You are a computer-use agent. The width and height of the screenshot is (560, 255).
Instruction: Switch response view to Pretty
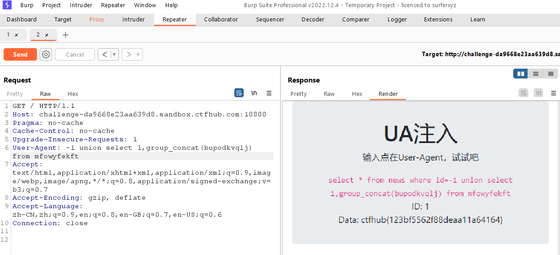coord(298,94)
